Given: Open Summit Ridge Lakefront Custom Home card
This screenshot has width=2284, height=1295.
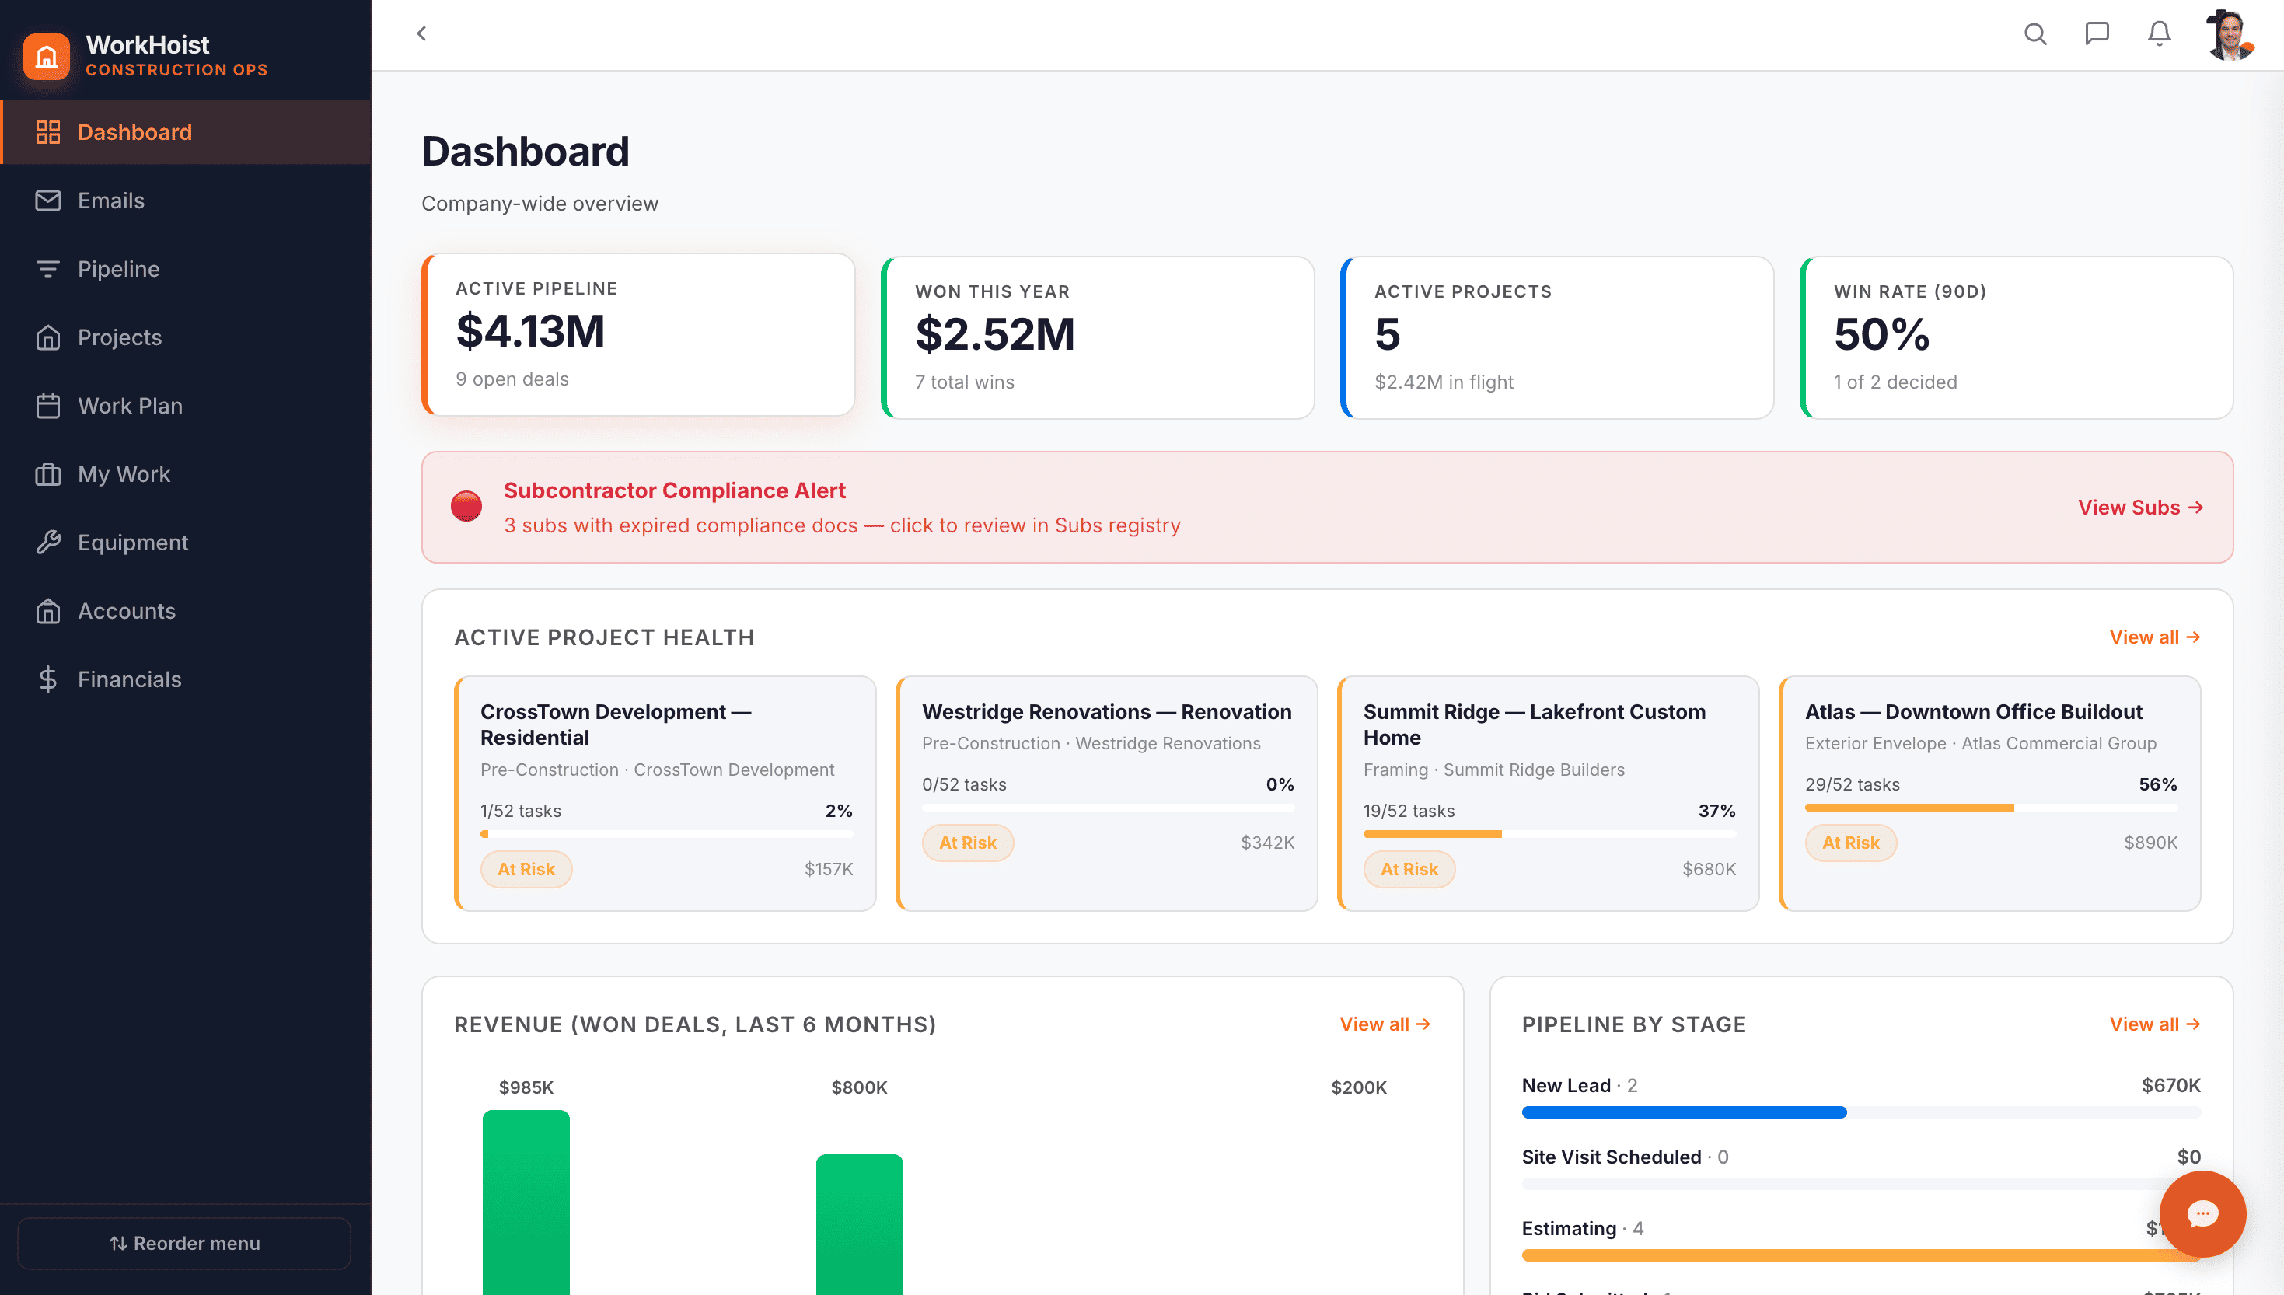Looking at the screenshot, I should click(x=1549, y=794).
